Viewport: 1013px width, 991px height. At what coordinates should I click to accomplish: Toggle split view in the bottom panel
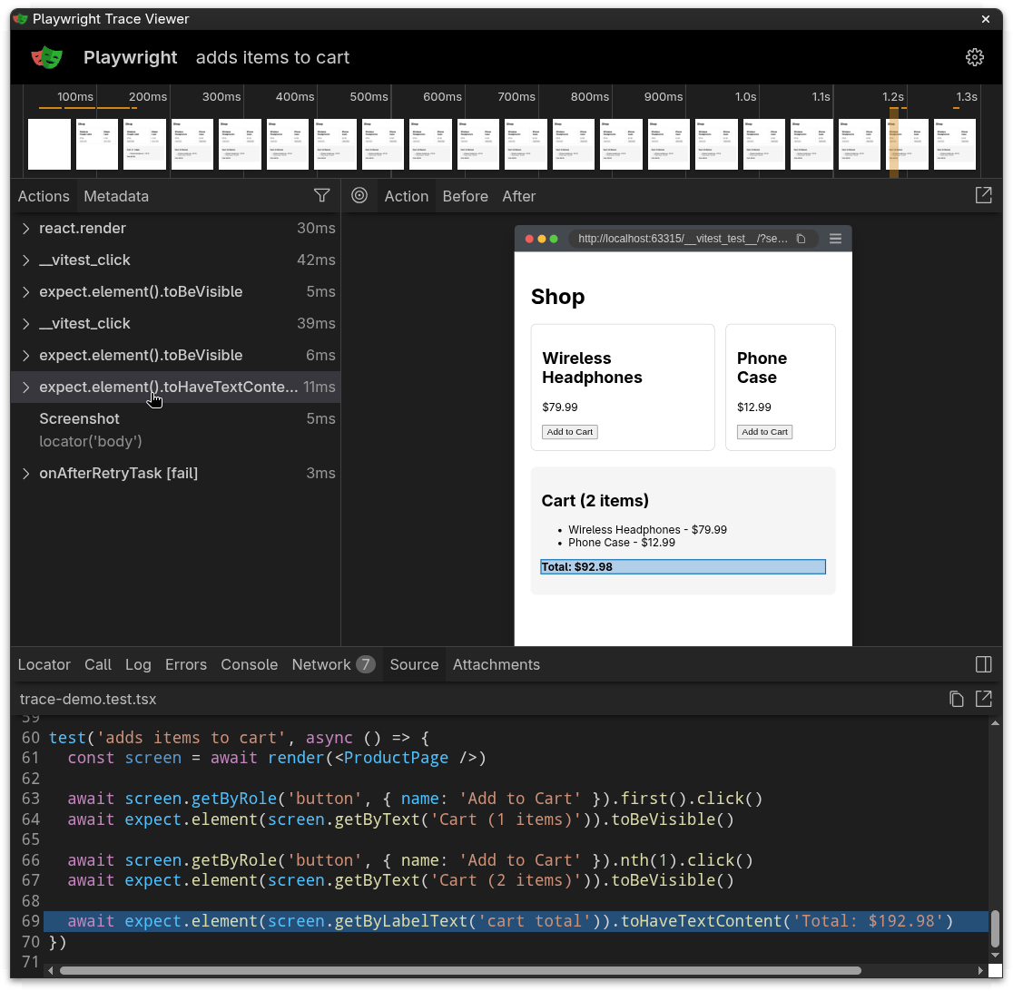[984, 664]
